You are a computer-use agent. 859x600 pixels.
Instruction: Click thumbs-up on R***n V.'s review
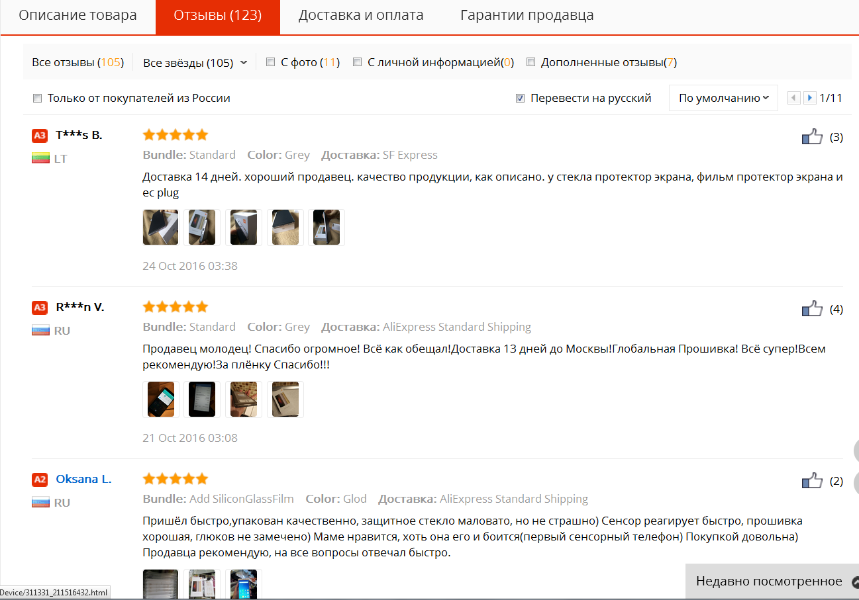(x=812, y=309)
